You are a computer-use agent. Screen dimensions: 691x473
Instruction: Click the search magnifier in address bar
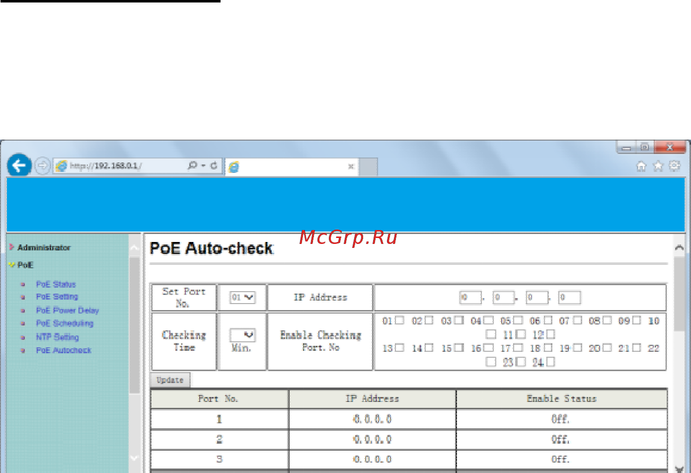tap(192, 165)
